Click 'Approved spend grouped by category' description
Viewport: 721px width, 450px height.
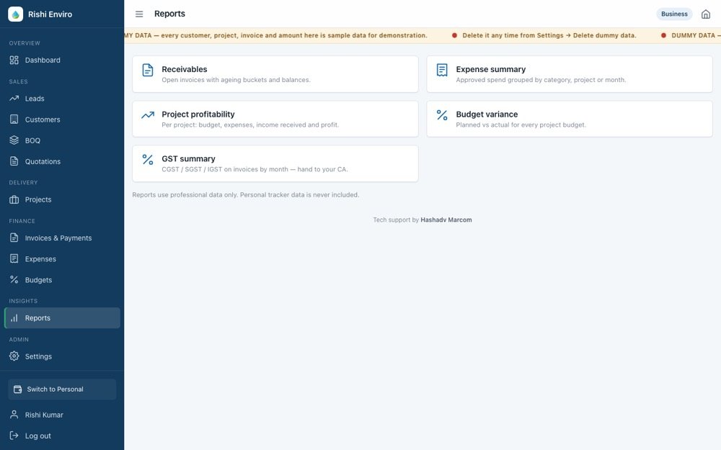point(541,80)
